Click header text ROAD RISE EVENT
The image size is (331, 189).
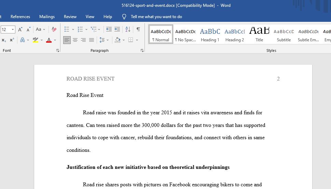coord(90,79)
